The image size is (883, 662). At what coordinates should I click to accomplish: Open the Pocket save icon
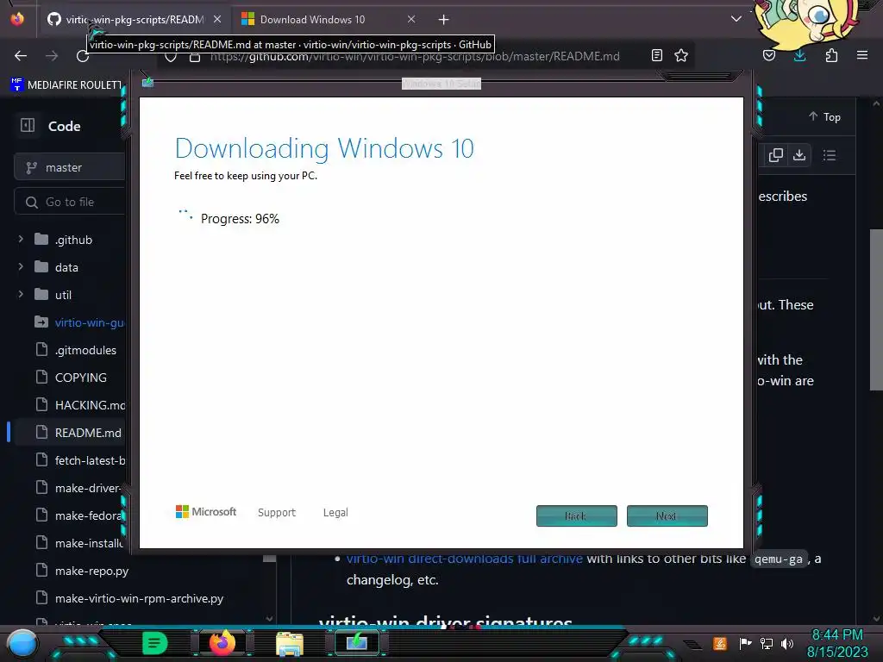769,55
